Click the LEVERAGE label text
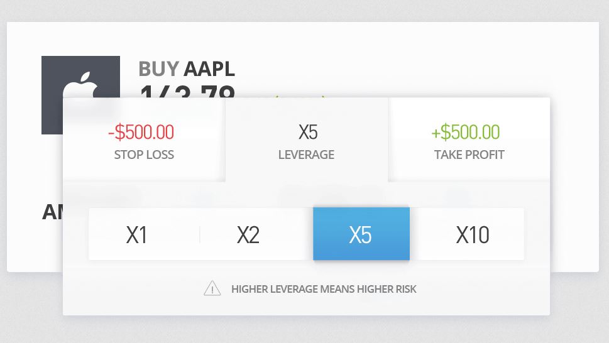This screenshot has height=343, width=609. 307,155
